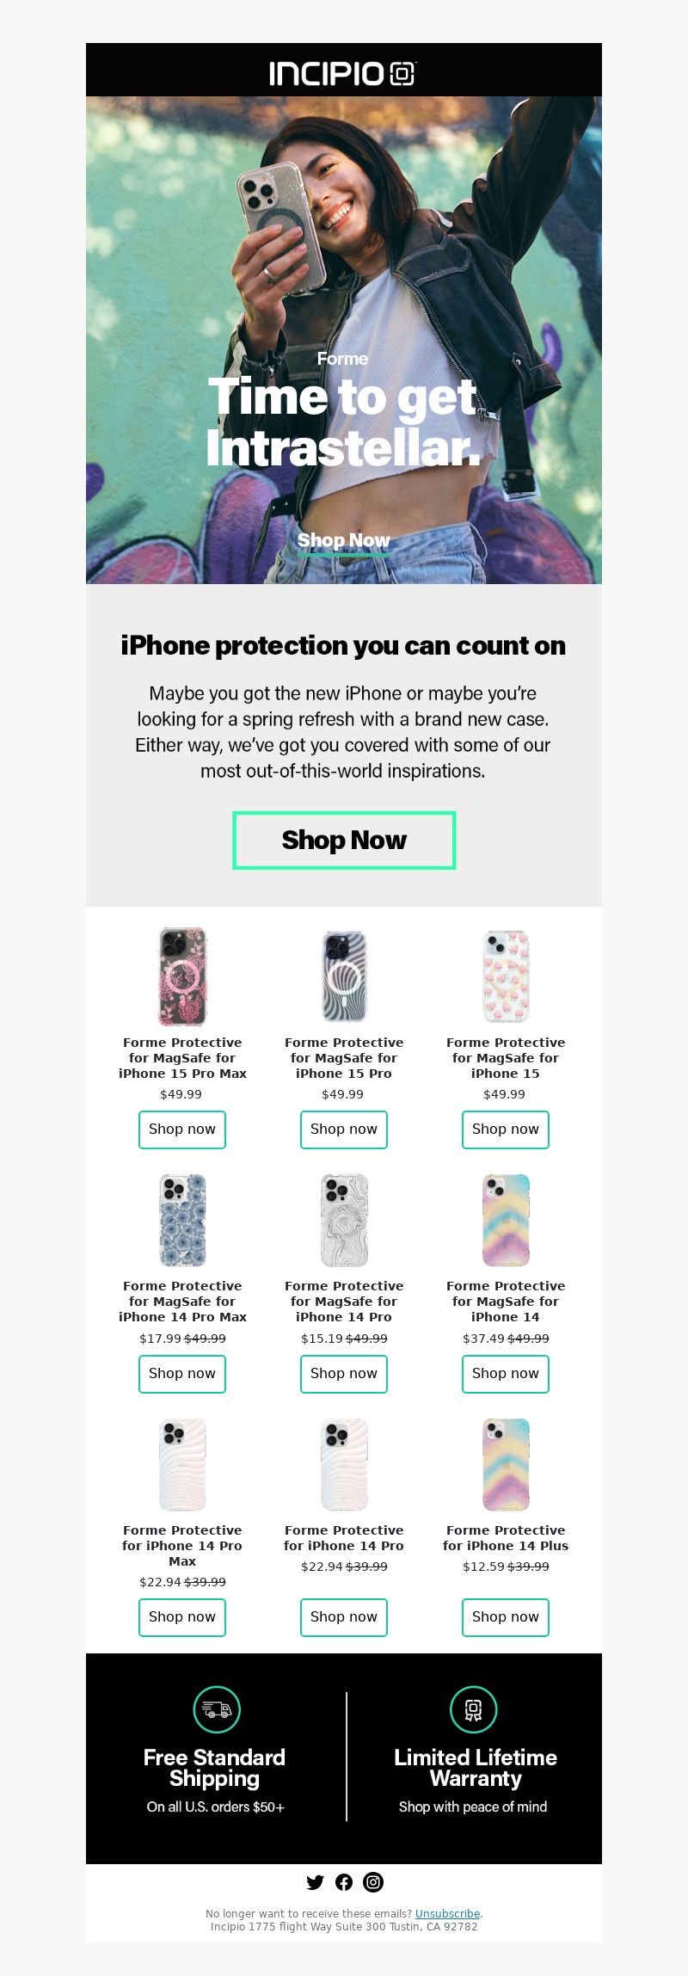Image resolution: width=688 pixels, height=1976 pixels.
Task: Click the hero Shop Now link
Action: [344, 541]
